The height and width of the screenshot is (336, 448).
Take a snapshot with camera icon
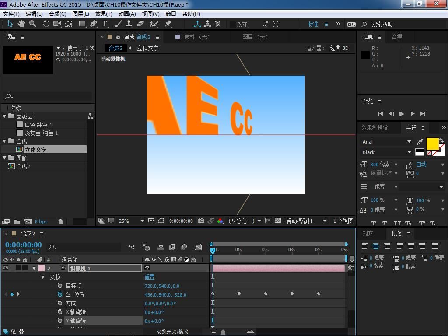[201, 220]
